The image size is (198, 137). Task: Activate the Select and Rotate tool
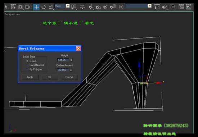pyautogui.click(x=44, y=7)
